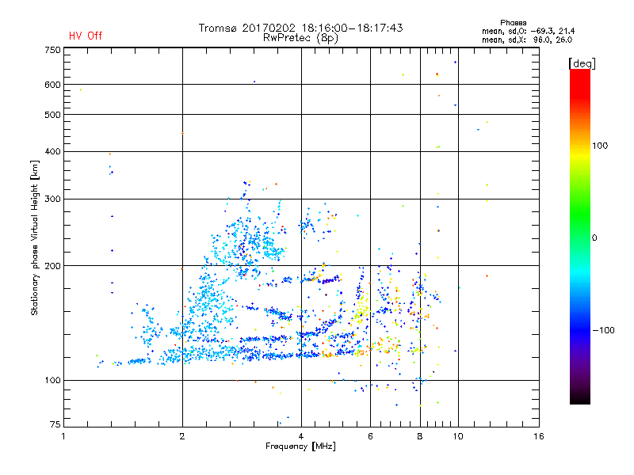Viewport: 634px width, 475px height.
Task: Click the colorbar label '-100'
Action: pyautogui.click(x=604, y=330)
